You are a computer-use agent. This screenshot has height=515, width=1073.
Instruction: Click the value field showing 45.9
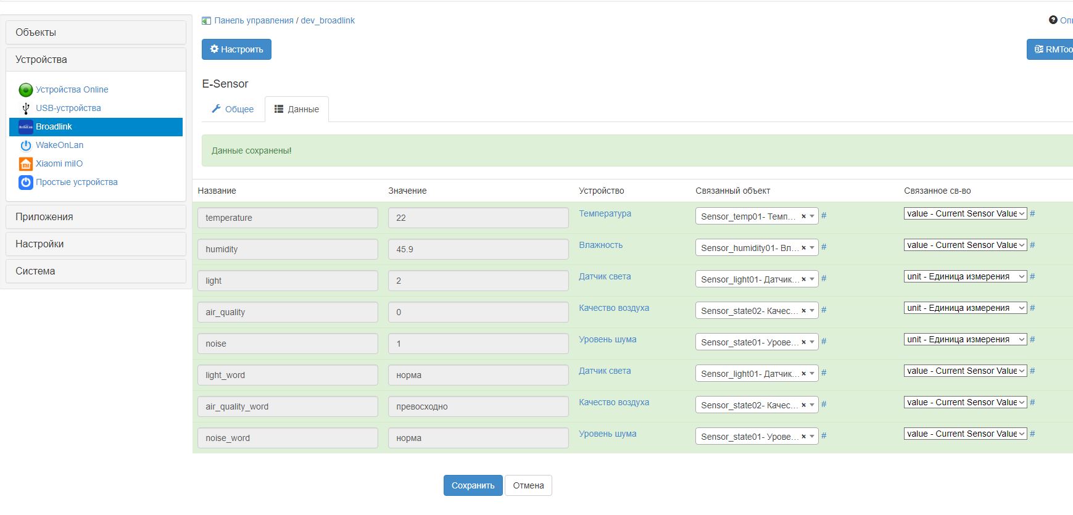coord(478,249)
